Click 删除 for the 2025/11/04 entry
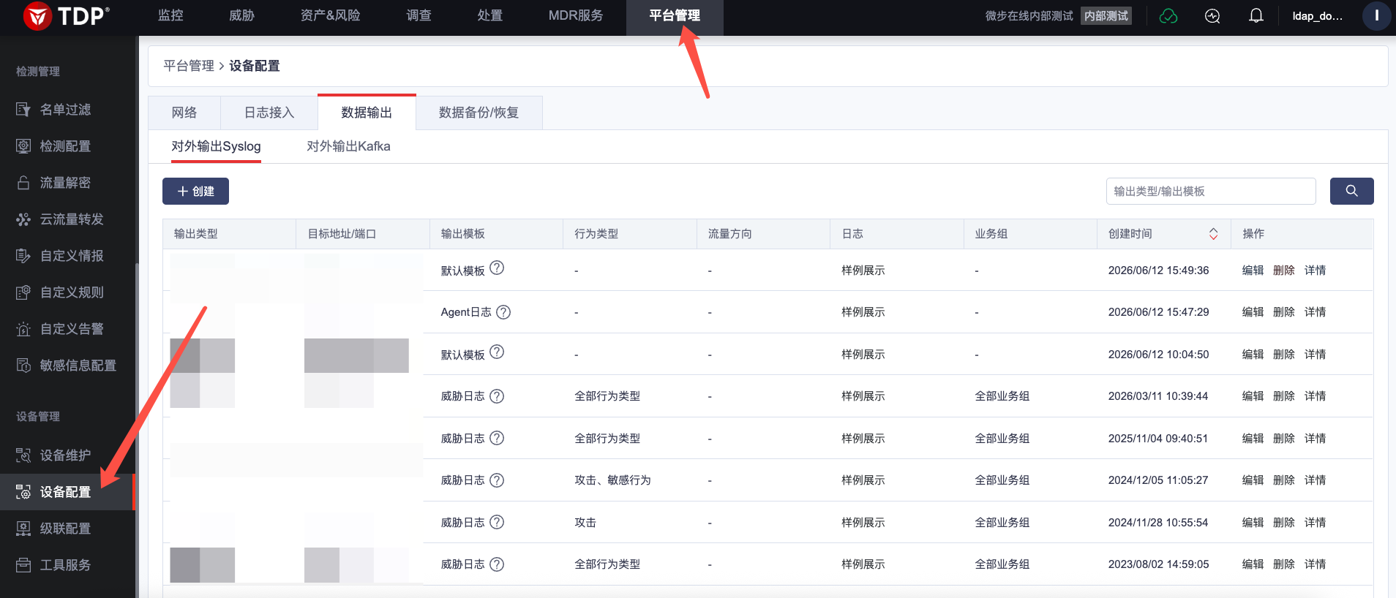 [x=1284, y=439]
